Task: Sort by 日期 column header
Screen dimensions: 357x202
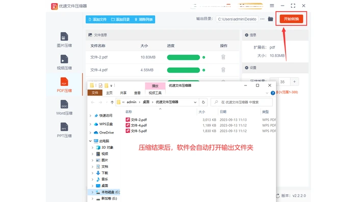Action: coord(223,111)
